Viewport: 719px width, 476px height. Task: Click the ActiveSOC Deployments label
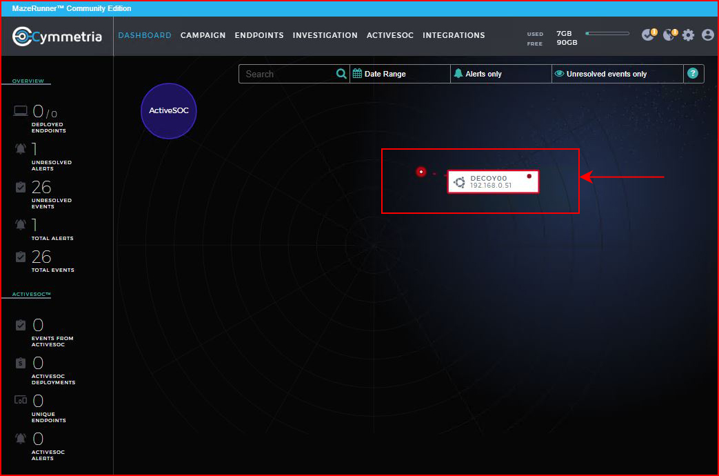point(53,379)
